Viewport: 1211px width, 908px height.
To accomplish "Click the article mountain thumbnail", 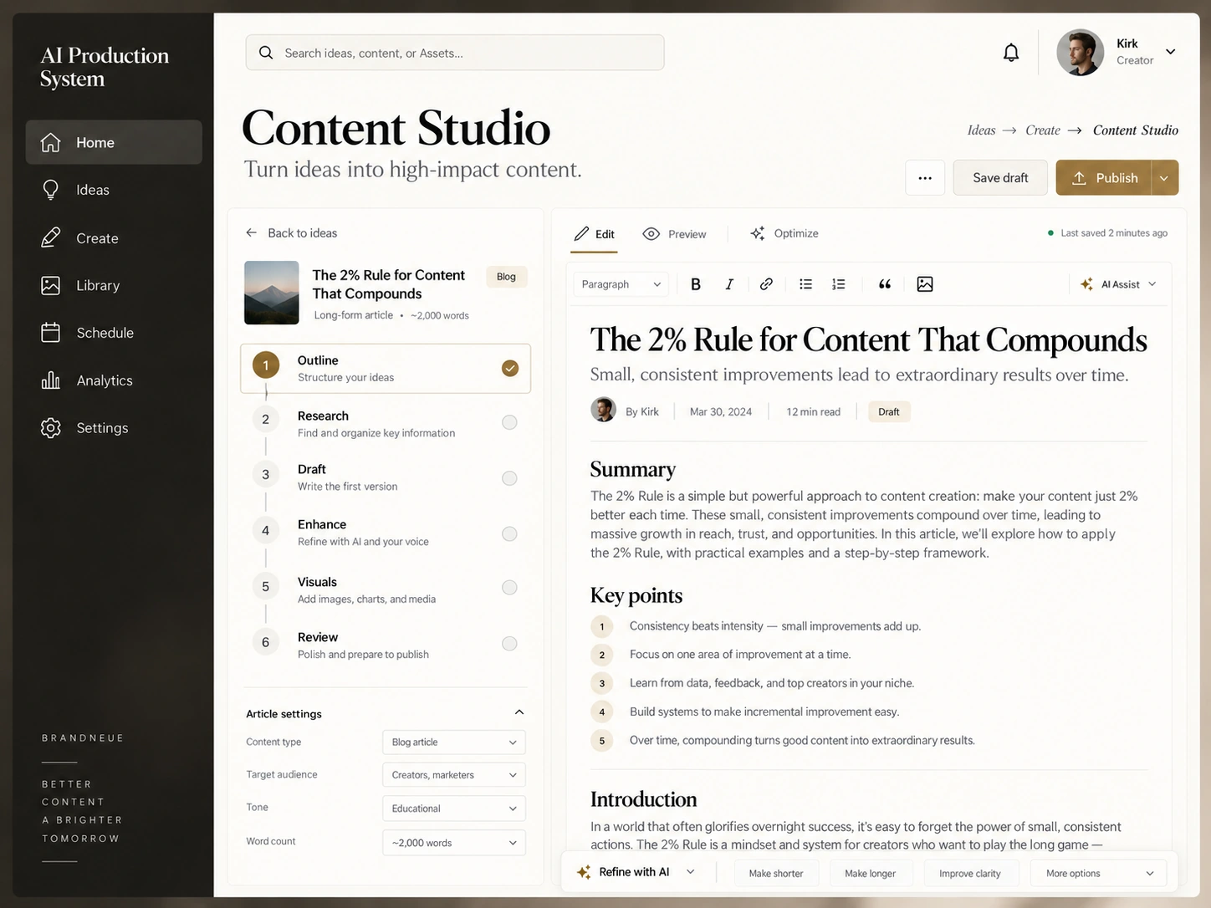I will pyautogui.click(x=272, y=293).
